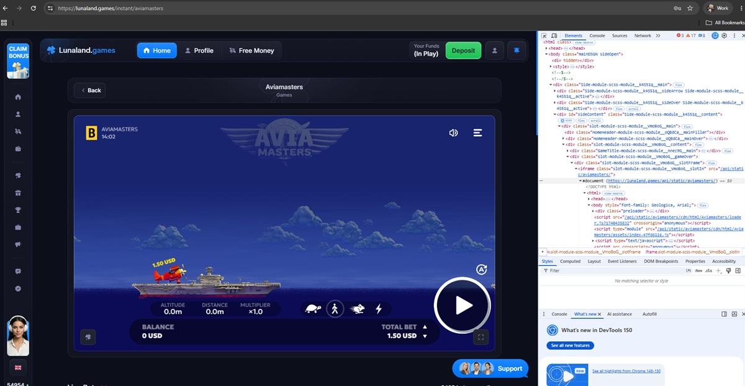Mute the game sound speaker icon
The width and height of the screenshot is (745, 386).
pos(453,132)
